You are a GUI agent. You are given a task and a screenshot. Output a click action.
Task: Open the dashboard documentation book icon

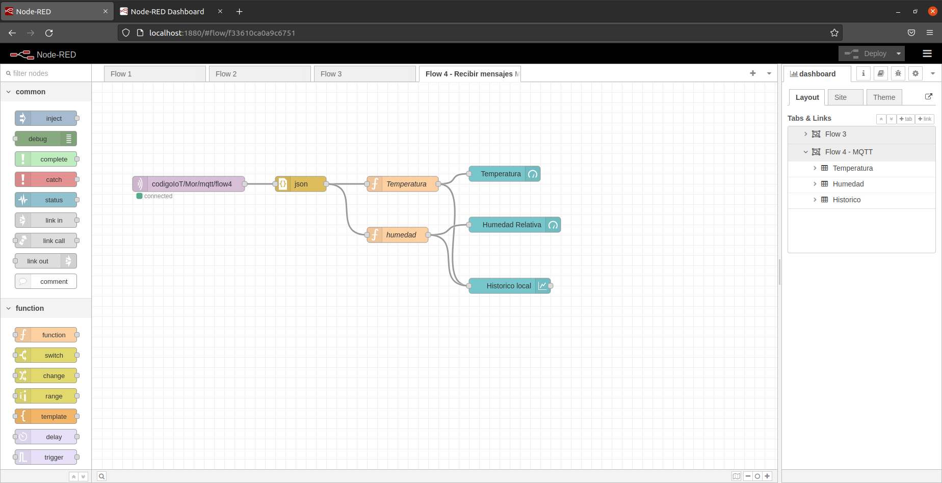(880, 73)
